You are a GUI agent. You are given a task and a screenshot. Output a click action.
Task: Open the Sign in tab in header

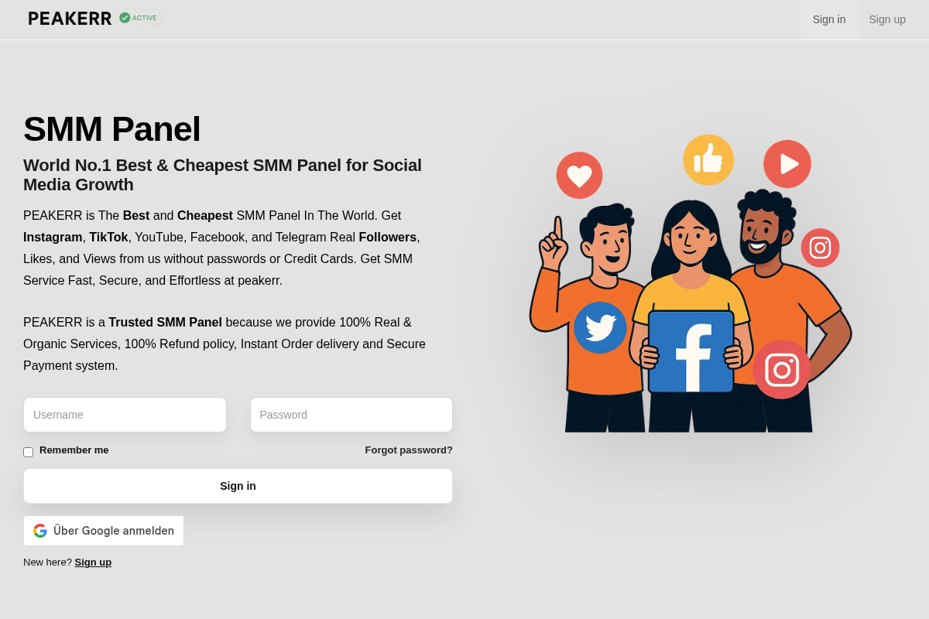829,19
